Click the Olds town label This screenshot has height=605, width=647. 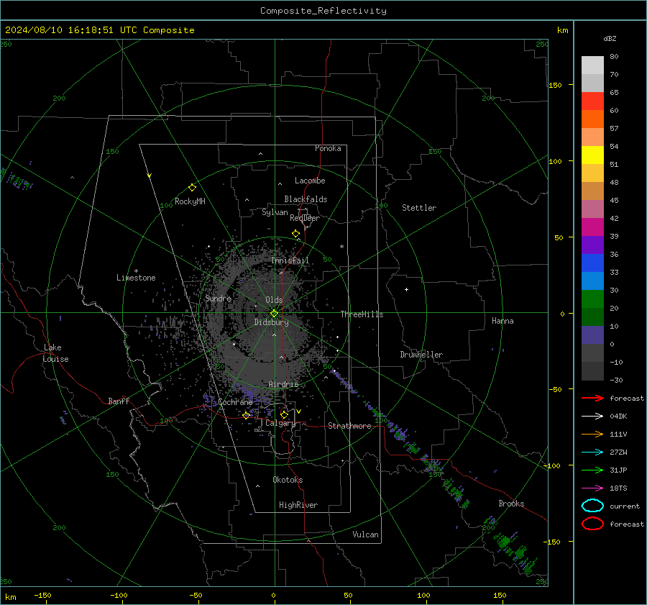[274, 300]
